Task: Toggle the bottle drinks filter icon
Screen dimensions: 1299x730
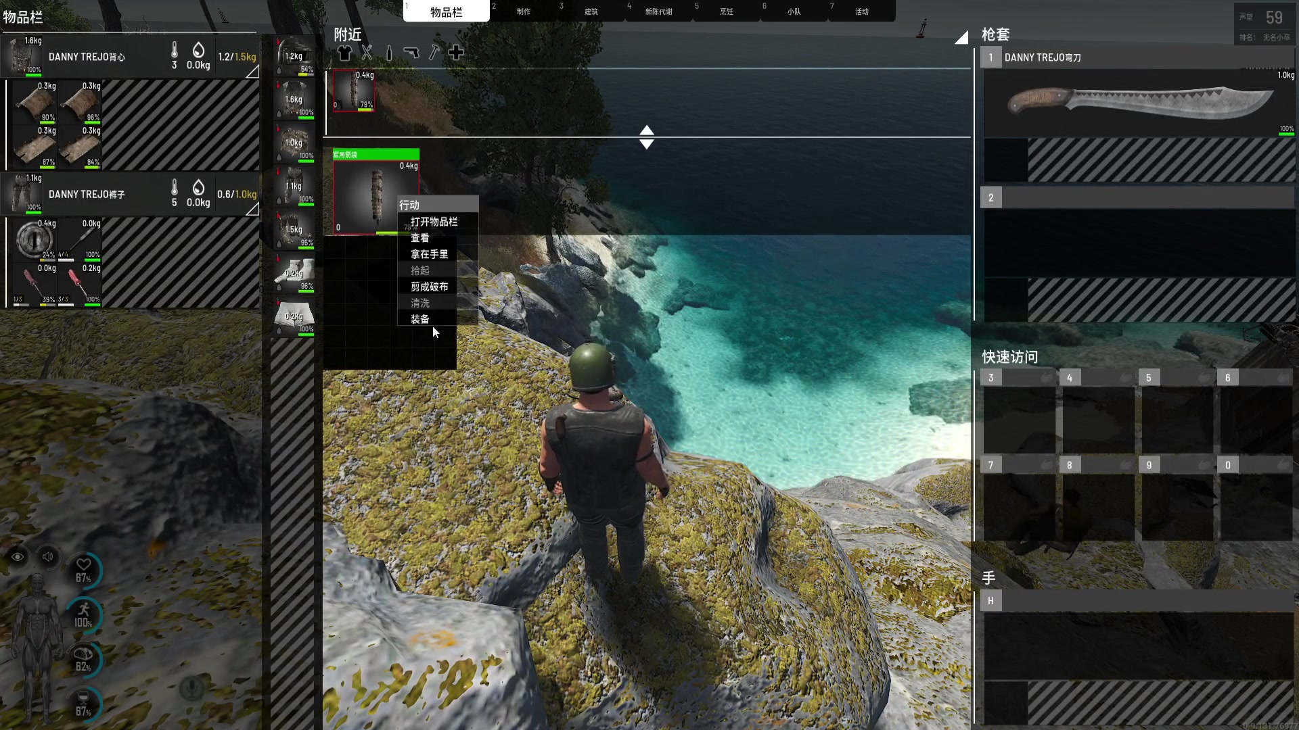Action: 389,53
